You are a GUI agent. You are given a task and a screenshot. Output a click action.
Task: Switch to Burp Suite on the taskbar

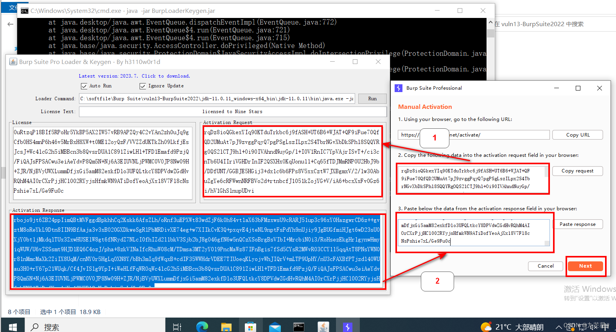pos(348,327)
